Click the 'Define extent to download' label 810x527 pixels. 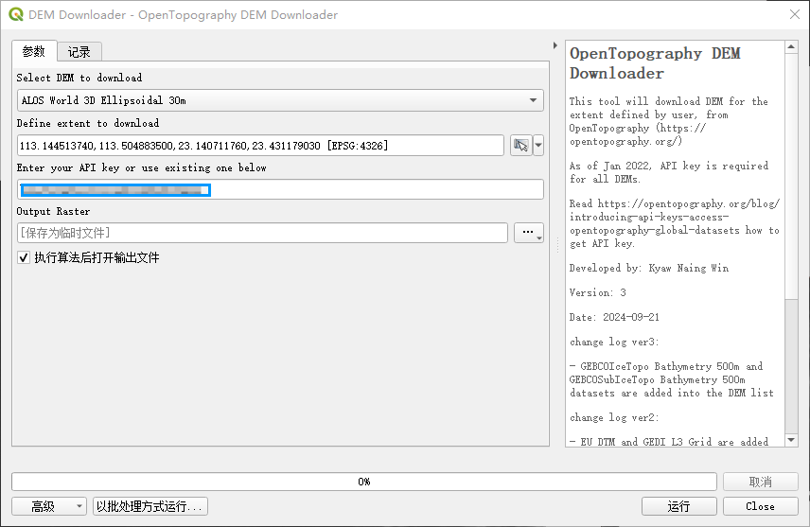pyautogui.click(x=88, y=123)
